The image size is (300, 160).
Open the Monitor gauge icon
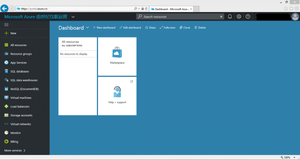[6, 133]
